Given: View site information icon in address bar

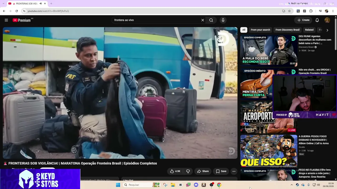Looking at the screenshot, I should [24, 11].
